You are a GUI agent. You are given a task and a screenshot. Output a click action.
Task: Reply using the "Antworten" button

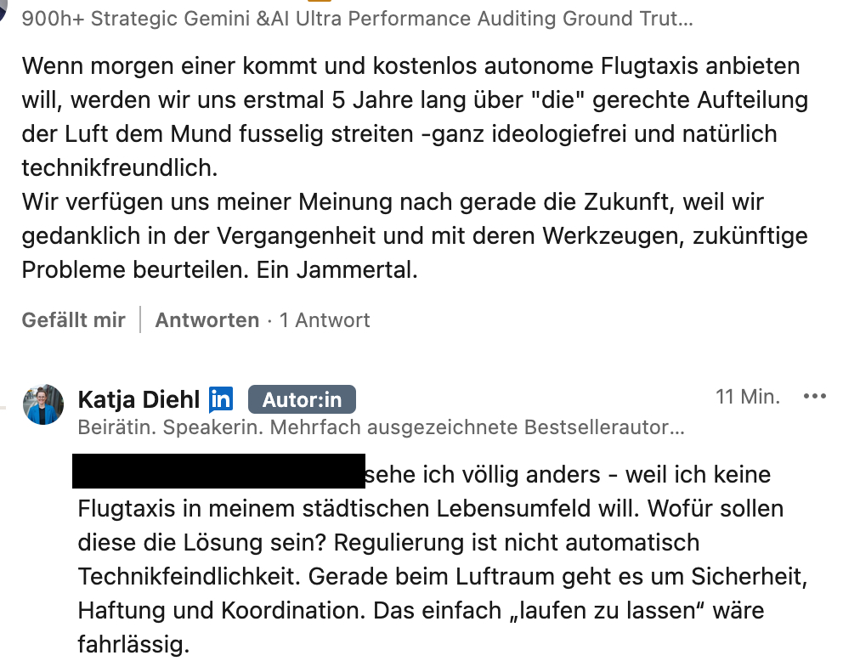pyautogui.click(x=207, y=320)
